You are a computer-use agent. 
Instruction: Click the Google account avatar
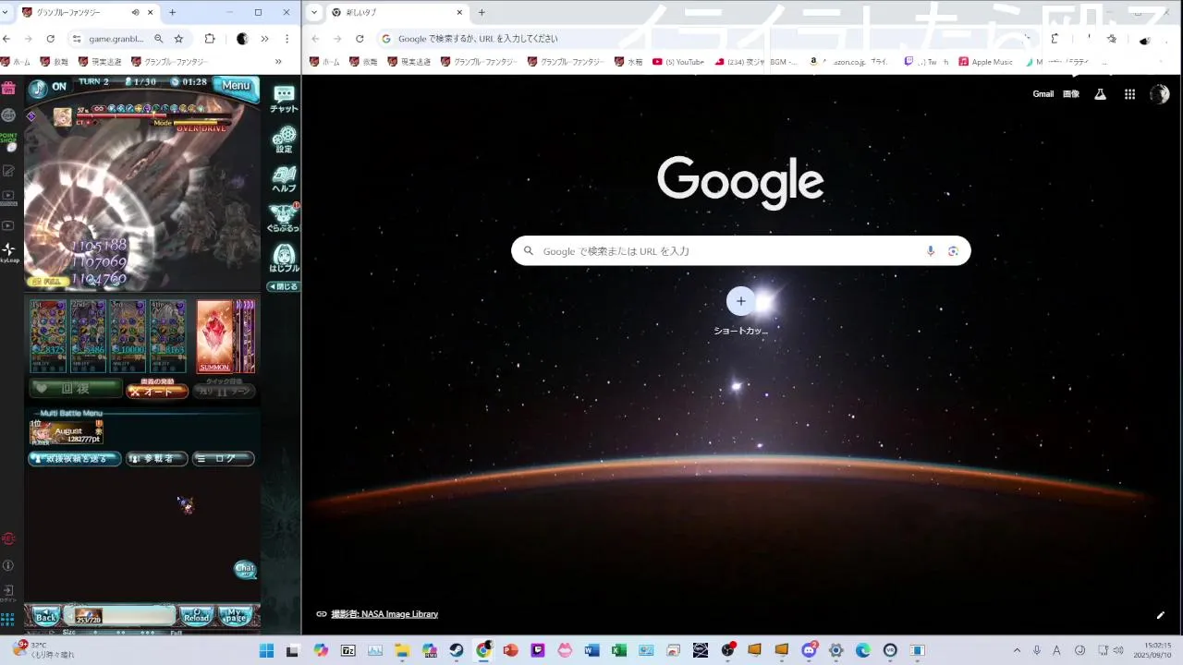(1159, 94)
